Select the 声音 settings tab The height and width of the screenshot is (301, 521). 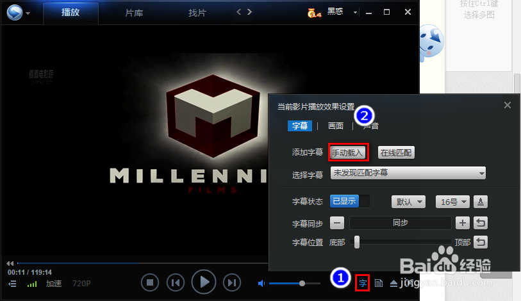coord(371,126)
